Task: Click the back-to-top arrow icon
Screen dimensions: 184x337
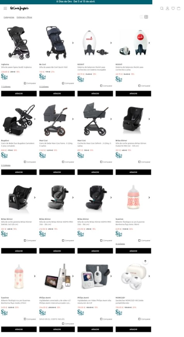Action: coord(145,261)
